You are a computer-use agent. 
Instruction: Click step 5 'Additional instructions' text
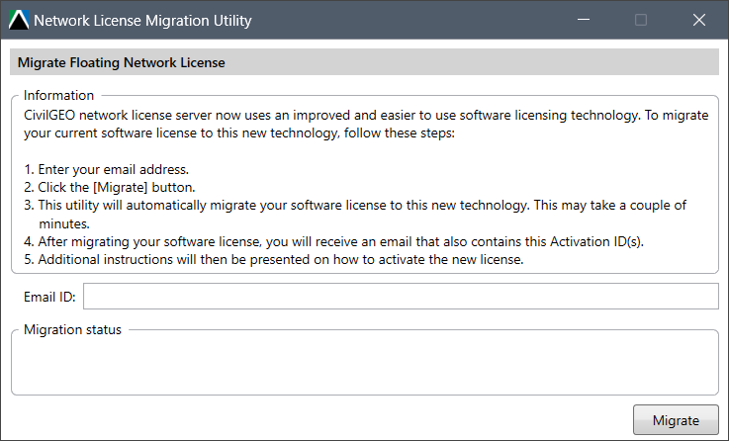[x=274, y=259]
